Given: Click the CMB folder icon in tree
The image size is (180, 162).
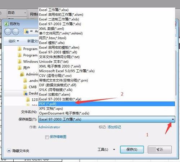Looking at the screenshot, I should coord(25,87).
